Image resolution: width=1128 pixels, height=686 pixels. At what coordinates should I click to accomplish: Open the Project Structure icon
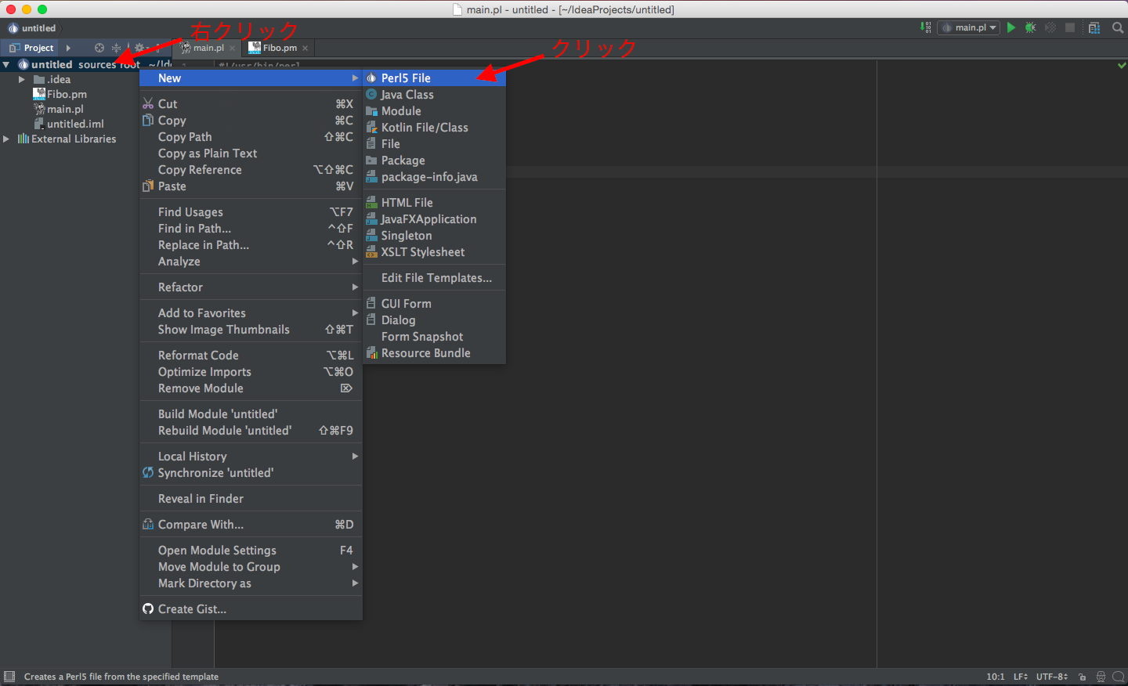[1094, 27]
